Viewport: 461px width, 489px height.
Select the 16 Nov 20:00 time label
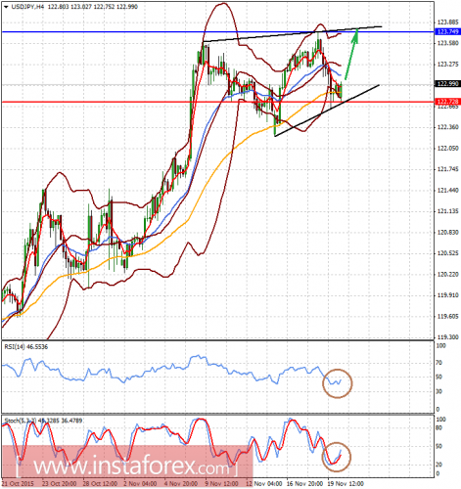(x=305, y=483)
